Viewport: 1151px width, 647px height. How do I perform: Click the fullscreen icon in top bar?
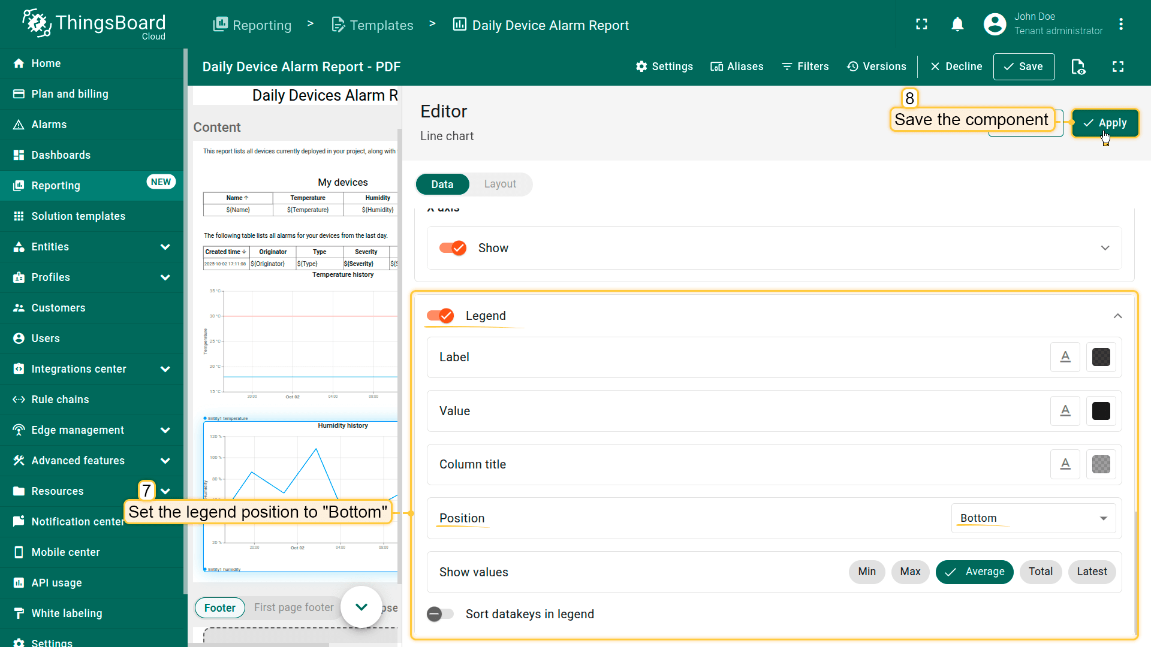pyautogui.click(x=921, y=25)
